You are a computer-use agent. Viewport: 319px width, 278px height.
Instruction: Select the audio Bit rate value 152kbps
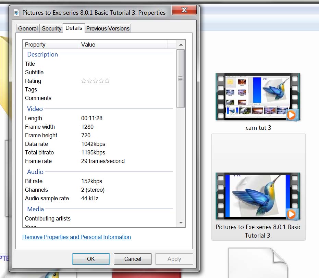[91, 181]
